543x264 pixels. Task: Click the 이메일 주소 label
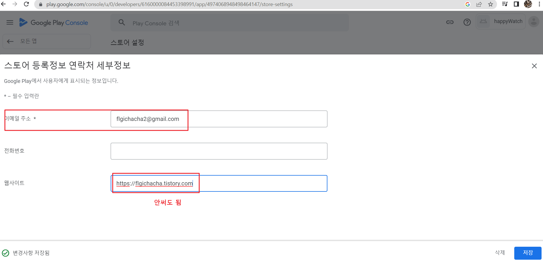(x=20, y=119)
